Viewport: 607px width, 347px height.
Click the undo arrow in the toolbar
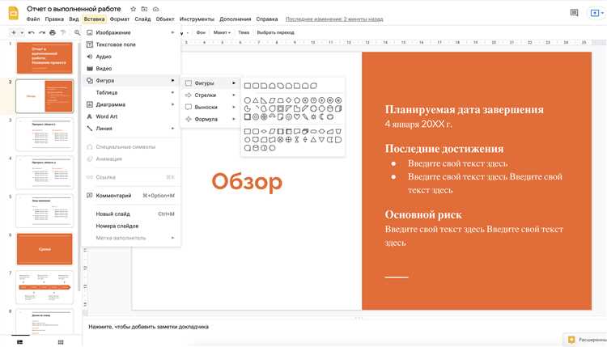(x=32, y=32)
